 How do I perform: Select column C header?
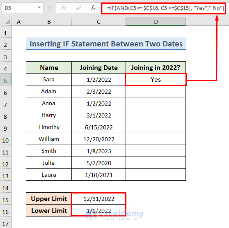click(99, 22)
